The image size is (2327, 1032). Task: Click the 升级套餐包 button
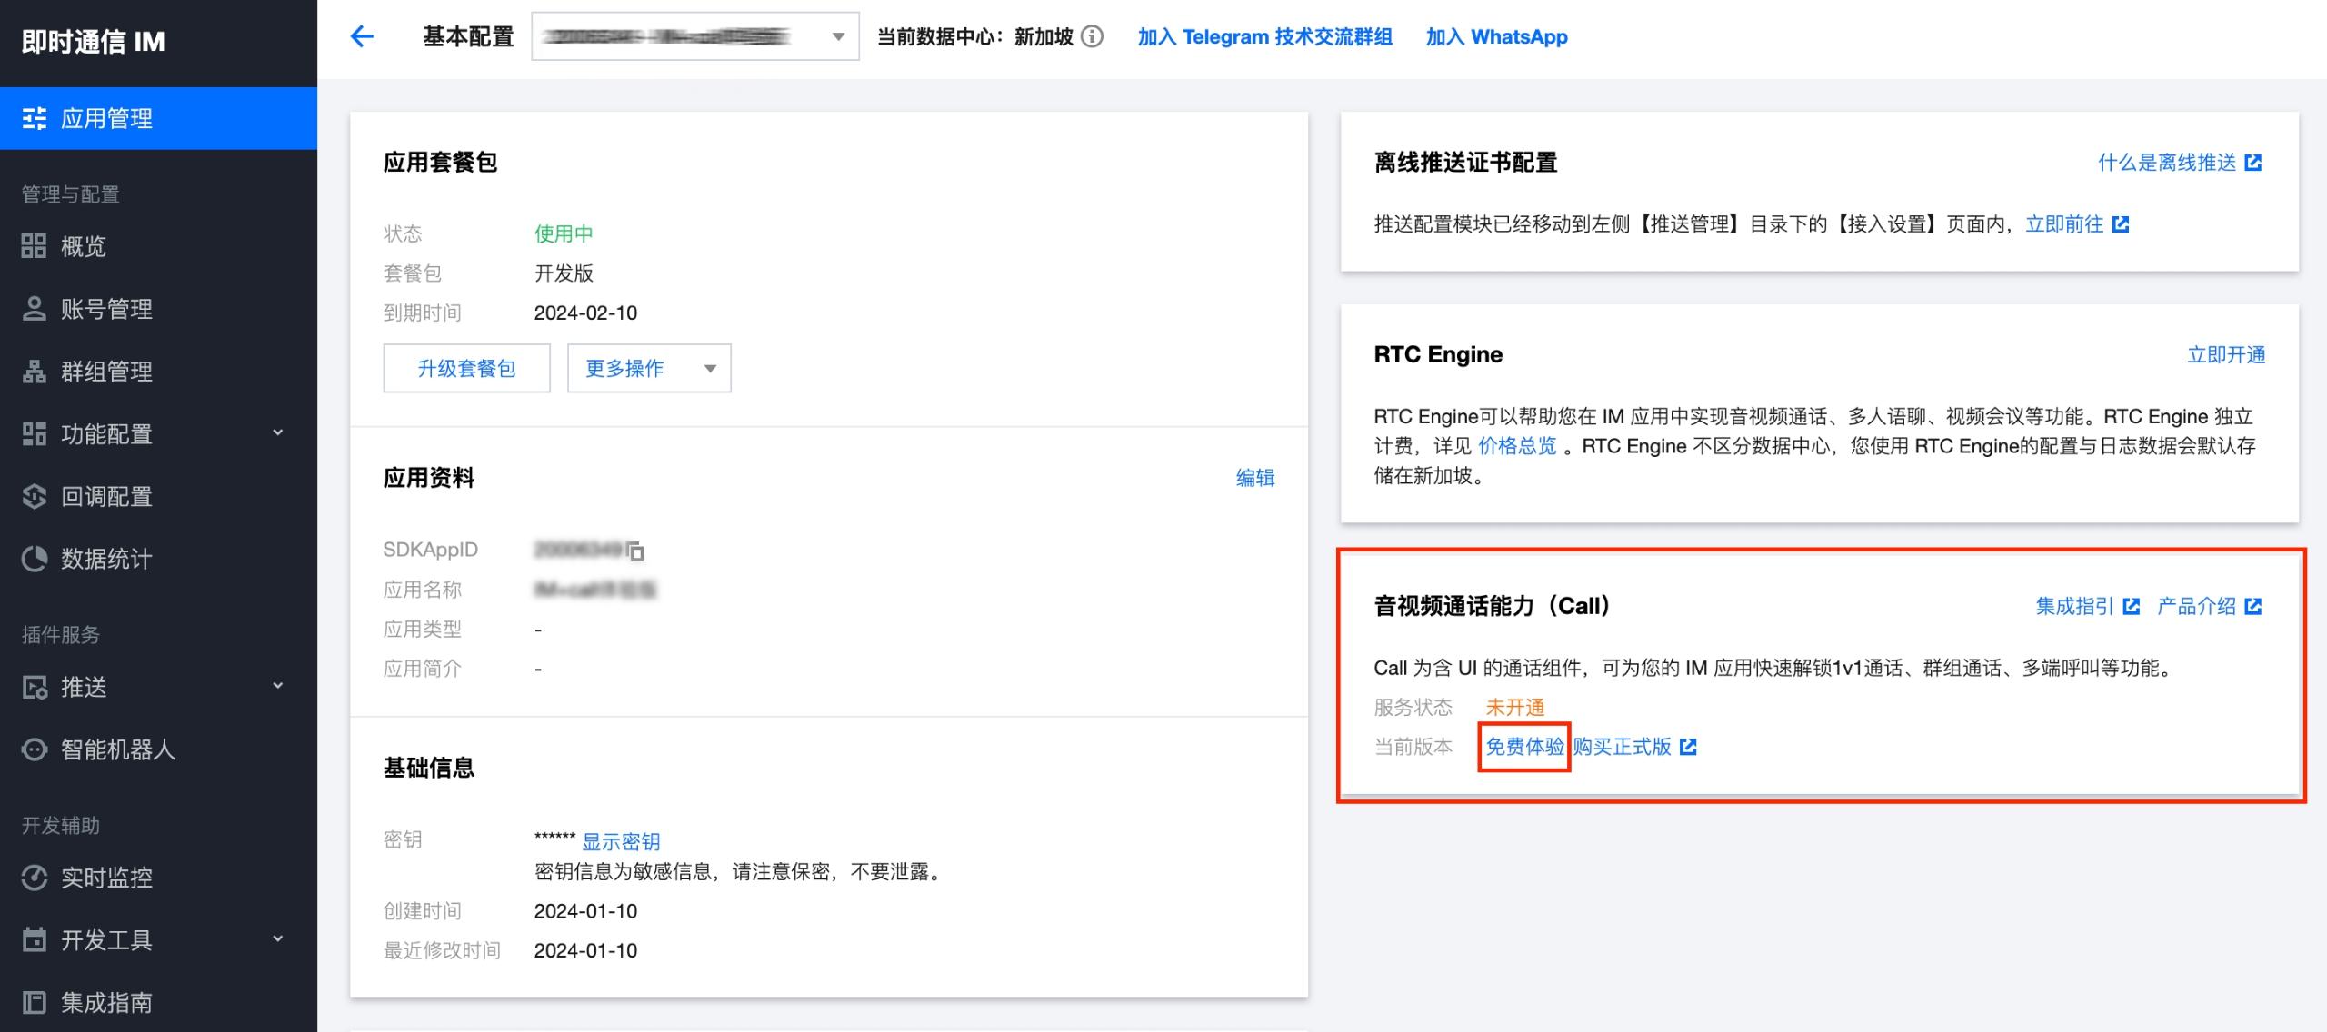[x=466, y=368]
